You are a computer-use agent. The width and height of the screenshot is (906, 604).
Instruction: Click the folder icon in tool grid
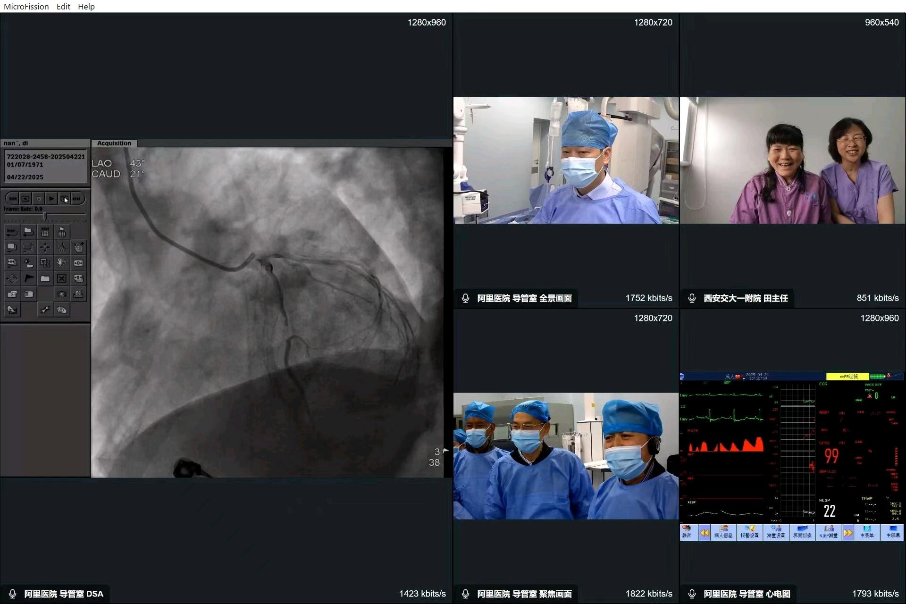click(45, 278)
